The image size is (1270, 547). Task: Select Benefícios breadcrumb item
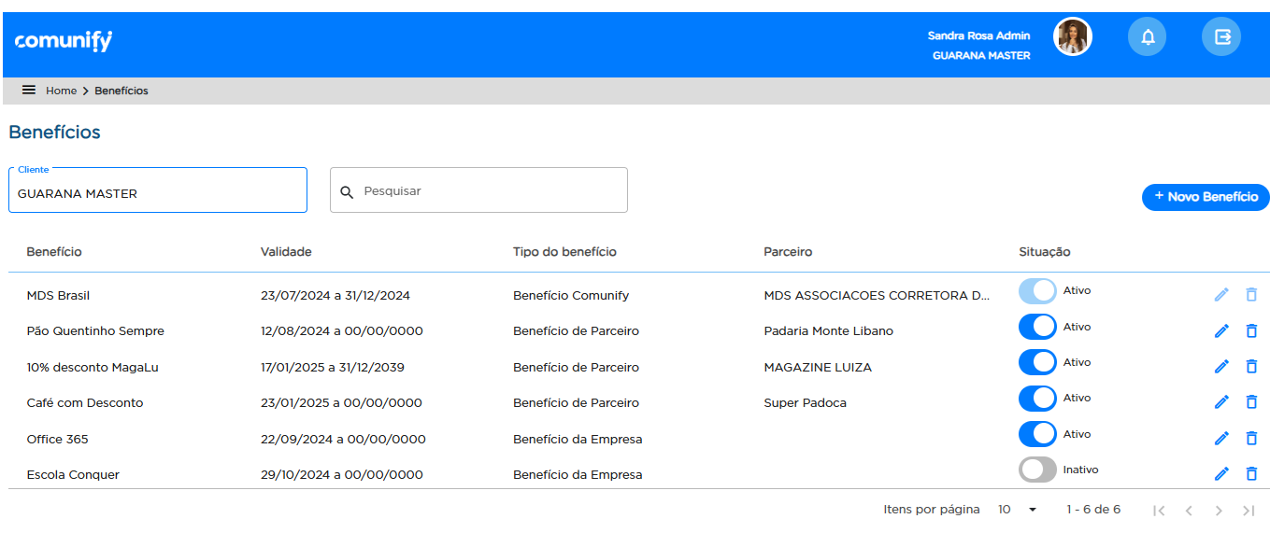[x=121, y=91]
